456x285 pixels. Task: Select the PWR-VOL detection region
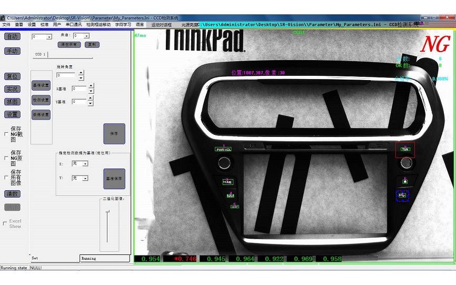[x=224, y=149]
